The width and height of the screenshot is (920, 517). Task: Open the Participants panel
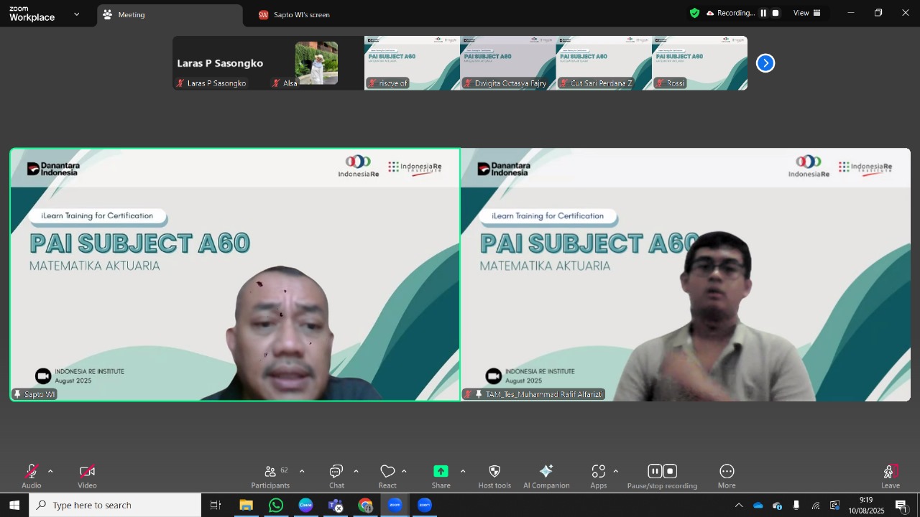271,476
